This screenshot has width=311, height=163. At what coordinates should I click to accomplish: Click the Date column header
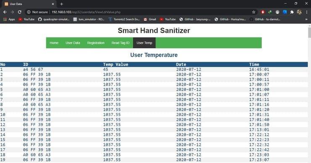181,64
